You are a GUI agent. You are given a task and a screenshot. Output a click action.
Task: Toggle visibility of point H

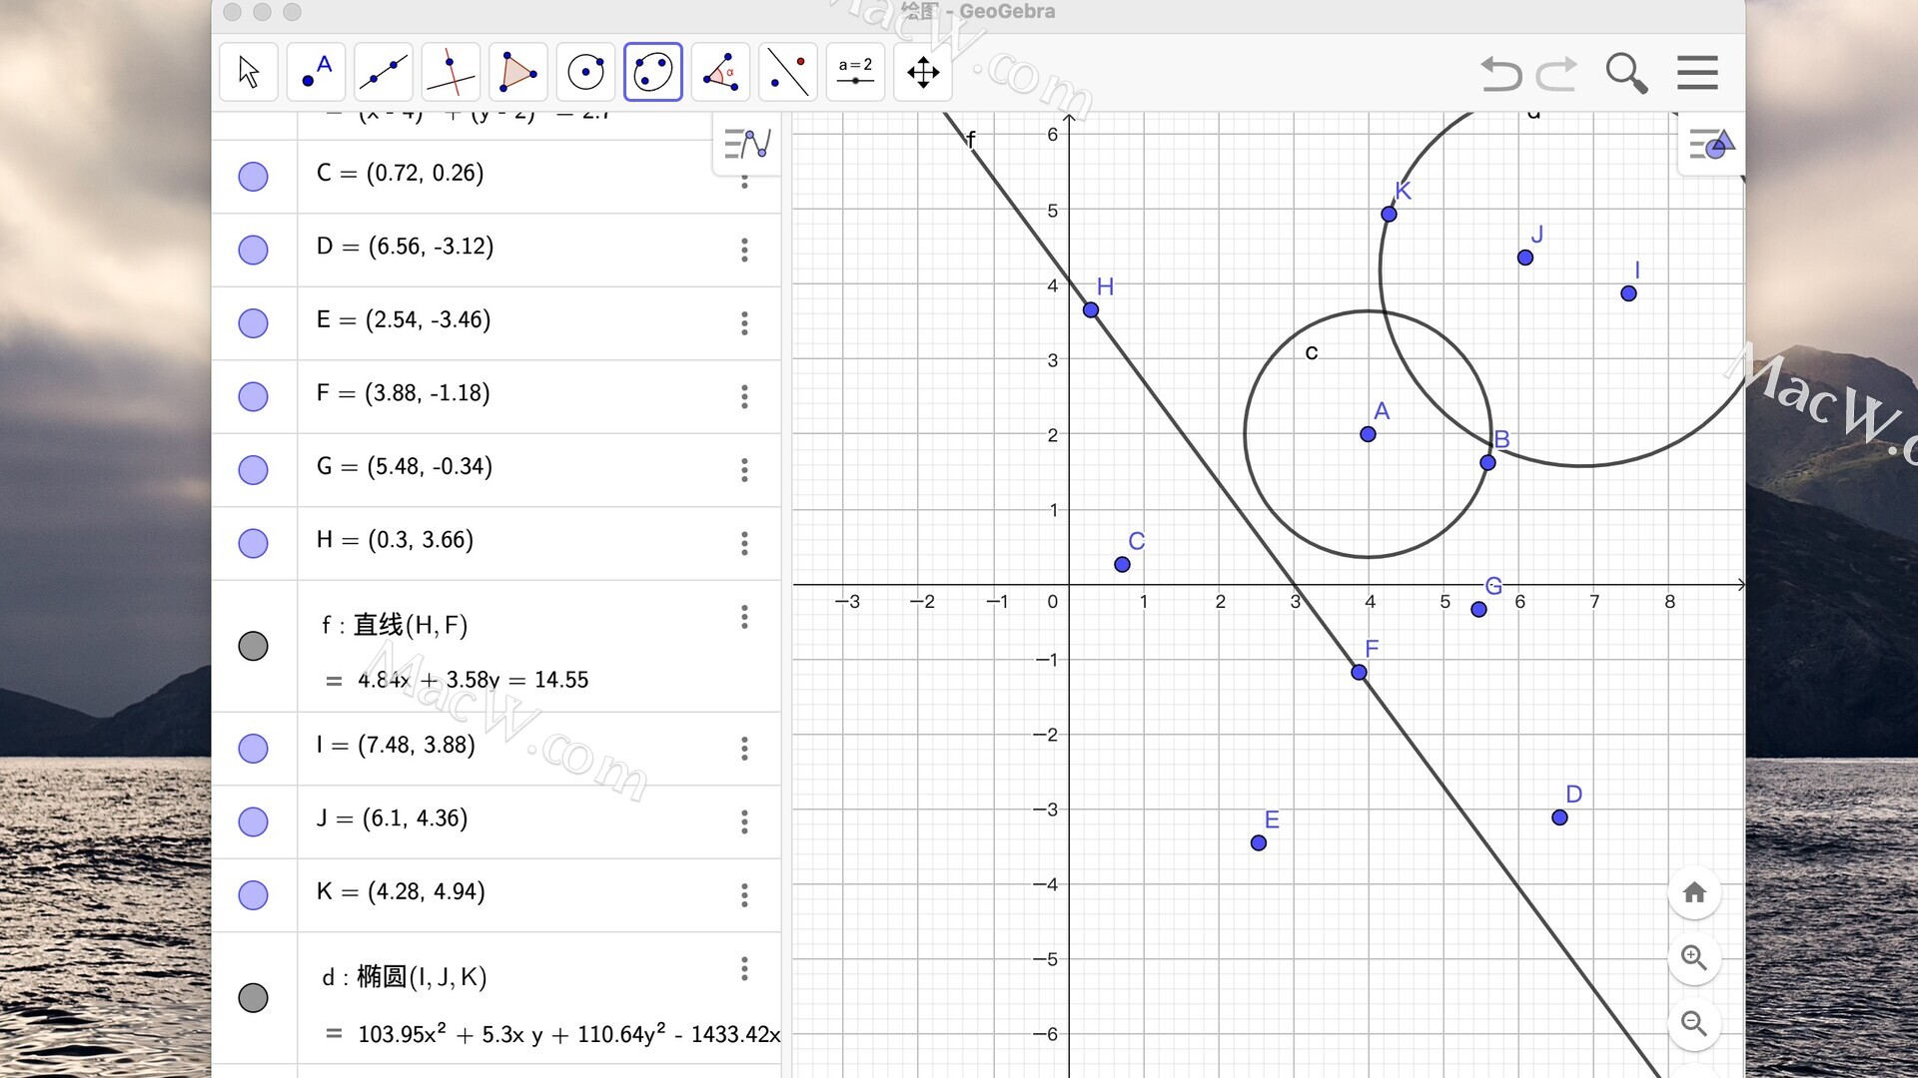(254, 543)
